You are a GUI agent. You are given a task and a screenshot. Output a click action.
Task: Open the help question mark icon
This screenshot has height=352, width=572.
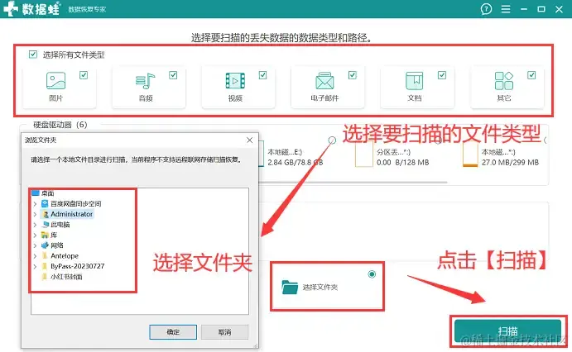coord(486,9)
